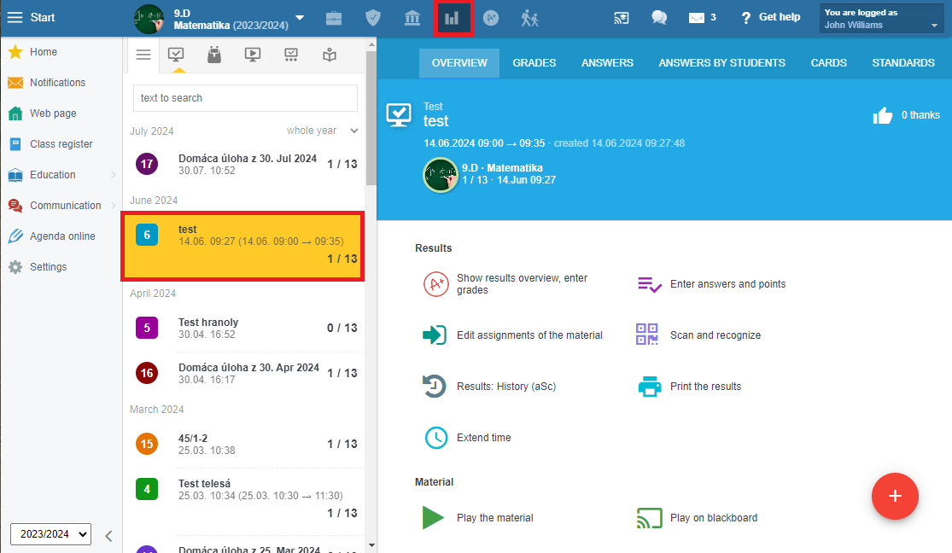This screenshot has width=952, height=553.
Task: Open Domáca úloha z 30. Apr 2024 entry
Action: tap(243, 373)
